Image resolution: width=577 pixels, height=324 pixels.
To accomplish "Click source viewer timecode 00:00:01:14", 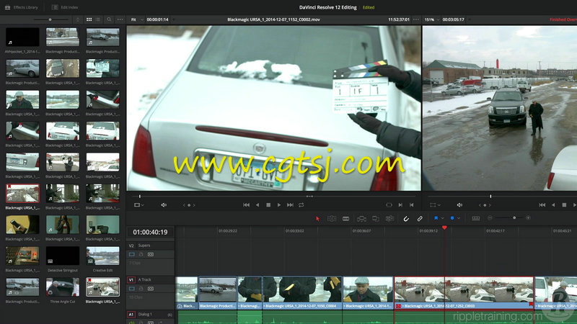I will point(157,19).
